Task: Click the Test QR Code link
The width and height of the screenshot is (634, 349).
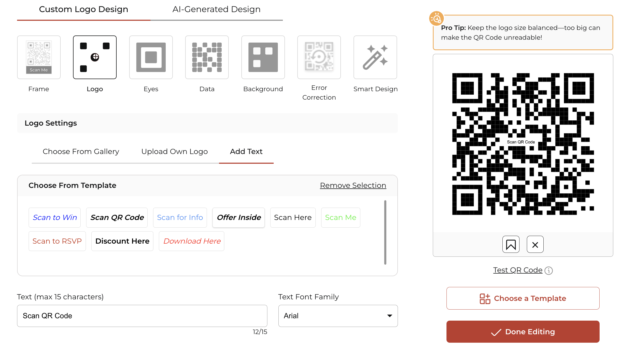Action: click(x=518, y=270)
